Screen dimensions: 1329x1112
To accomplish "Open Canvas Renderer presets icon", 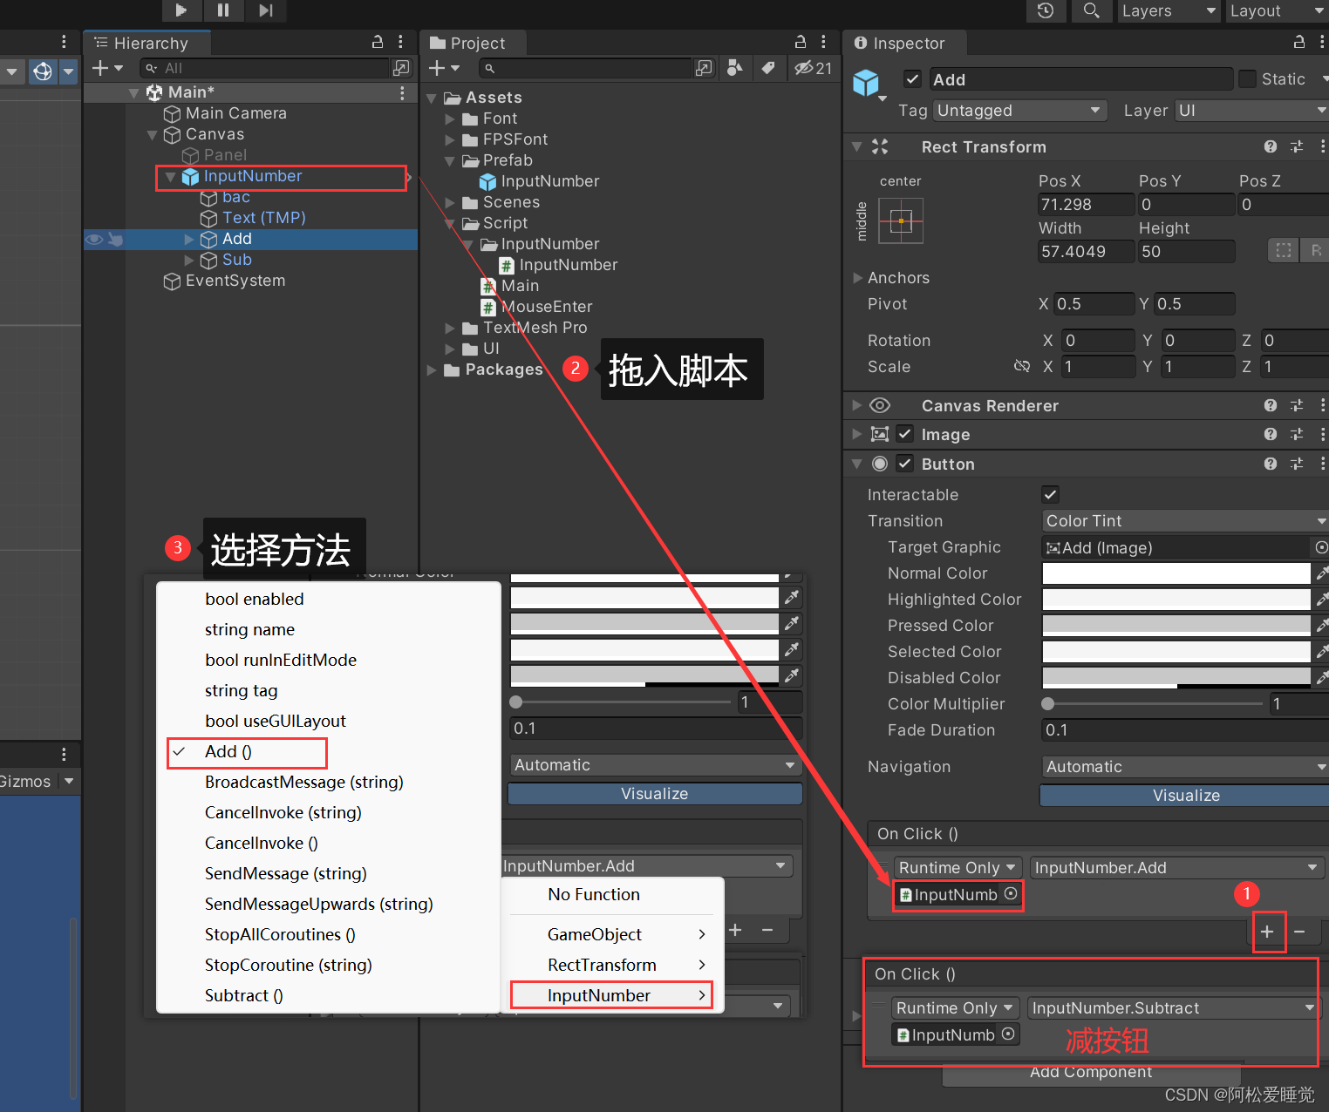I will click(x=1297, y=406).
